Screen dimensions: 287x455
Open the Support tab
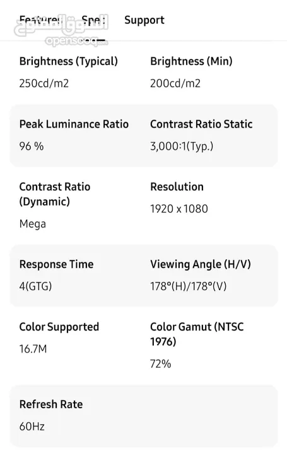pos(144,20)
